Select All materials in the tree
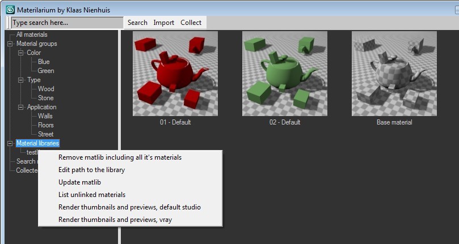 click(x=32, y=35)
